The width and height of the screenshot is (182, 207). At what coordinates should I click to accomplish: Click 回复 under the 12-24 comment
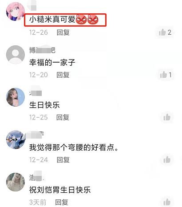[63, 160]
